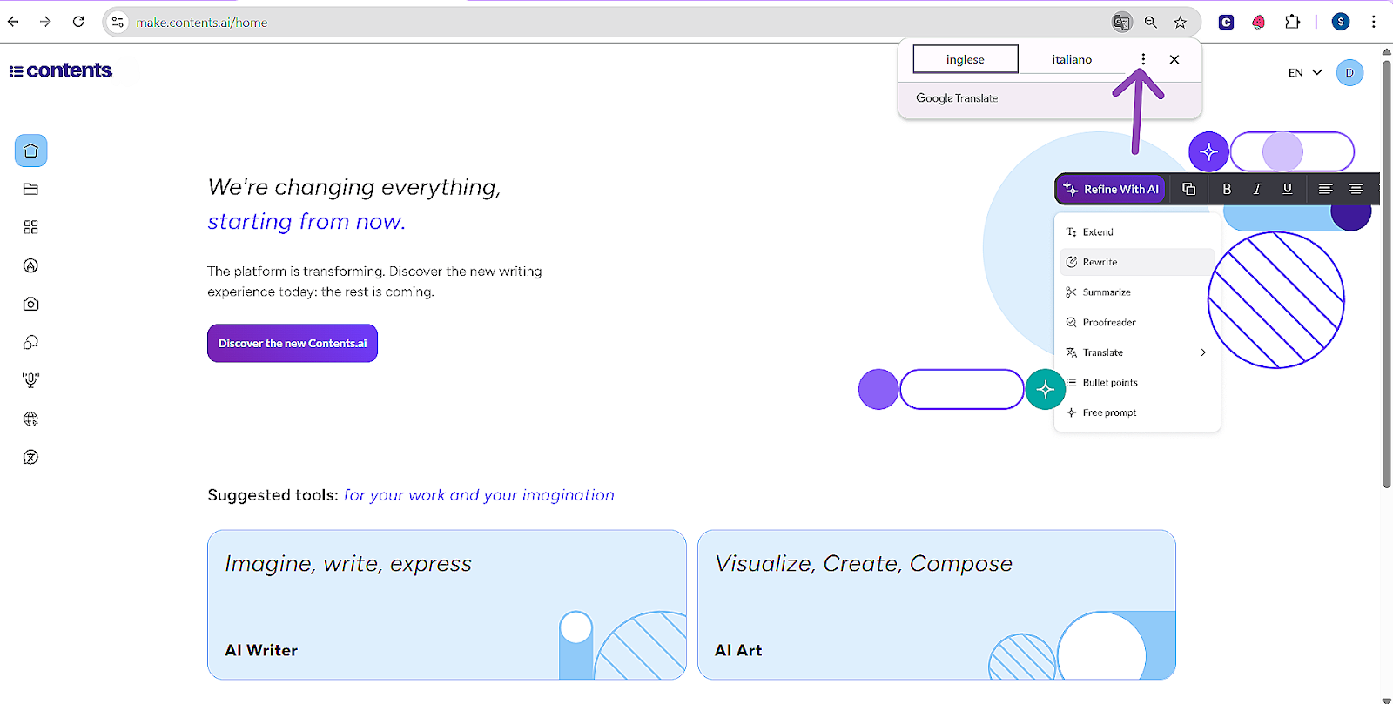1393x704 pixels.
Task: Open the folder icon in sidebar
Action: [30, 189]
